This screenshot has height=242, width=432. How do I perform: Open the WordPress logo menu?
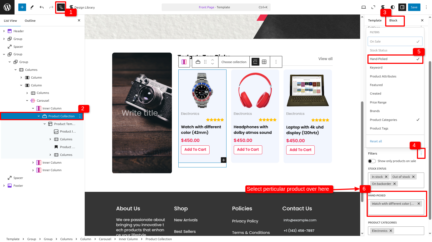point(7,7)
